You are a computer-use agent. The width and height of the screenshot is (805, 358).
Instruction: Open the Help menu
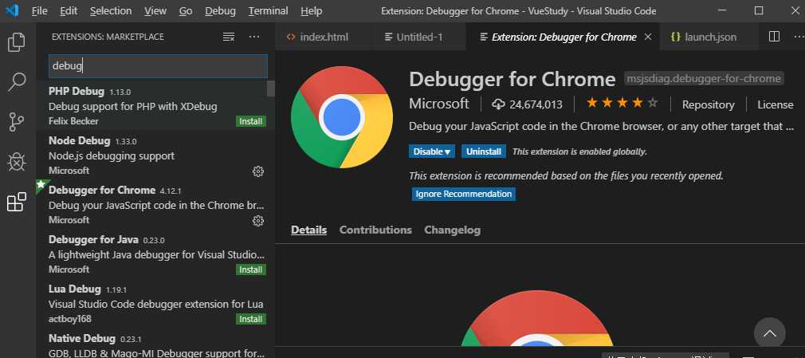point(311,10)
